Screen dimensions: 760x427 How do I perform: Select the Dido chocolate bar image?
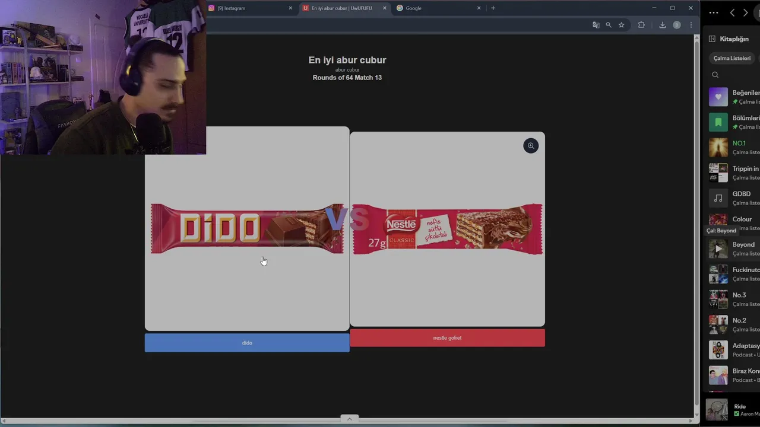(x=247, y=229)
